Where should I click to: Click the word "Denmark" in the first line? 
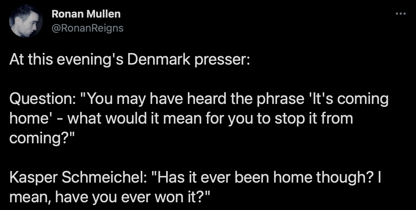click(159, 60)
